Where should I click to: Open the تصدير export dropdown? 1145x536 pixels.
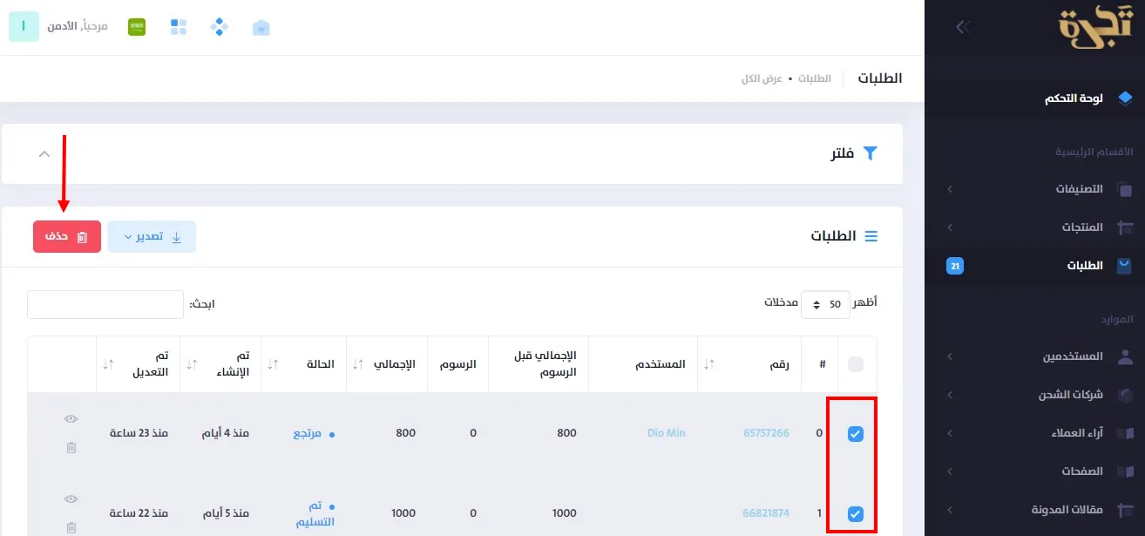point(152,236)
